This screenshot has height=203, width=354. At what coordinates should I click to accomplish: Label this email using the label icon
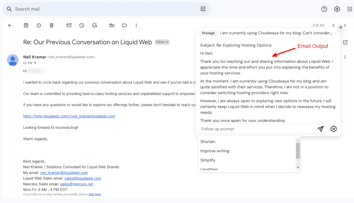pos(124,25)
